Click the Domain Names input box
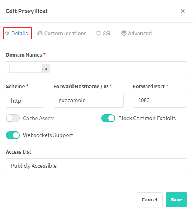The height and width of the screenshot is (213, 193). pyautogui.click(x=96, y=69)
